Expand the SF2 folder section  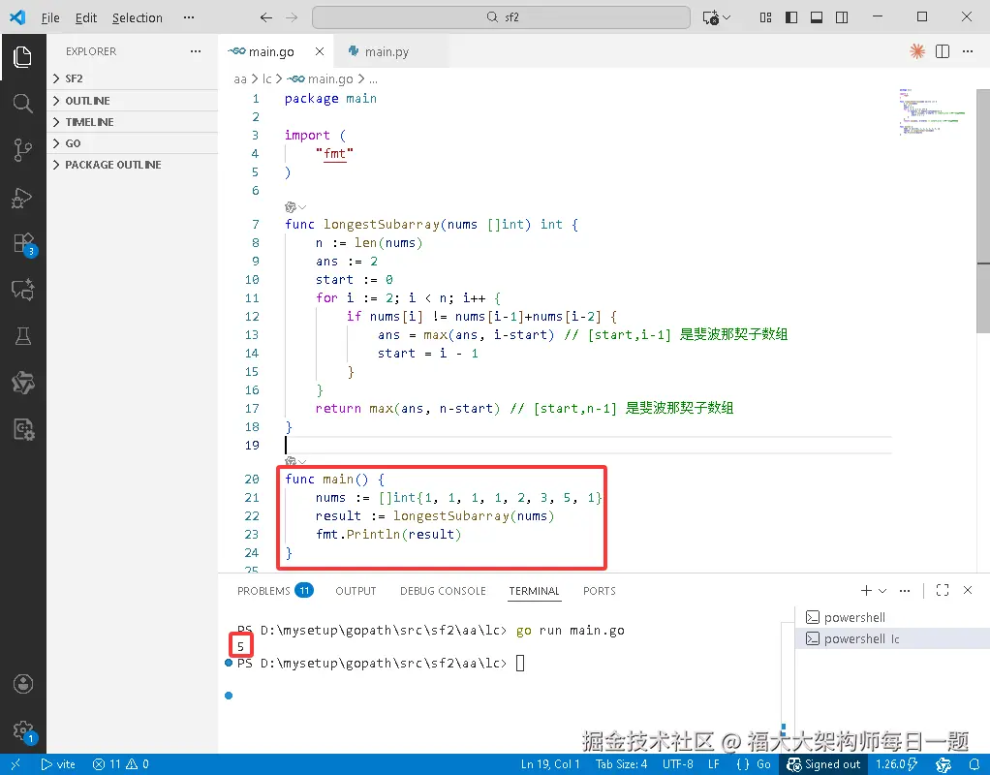click(x=133, y=78)
